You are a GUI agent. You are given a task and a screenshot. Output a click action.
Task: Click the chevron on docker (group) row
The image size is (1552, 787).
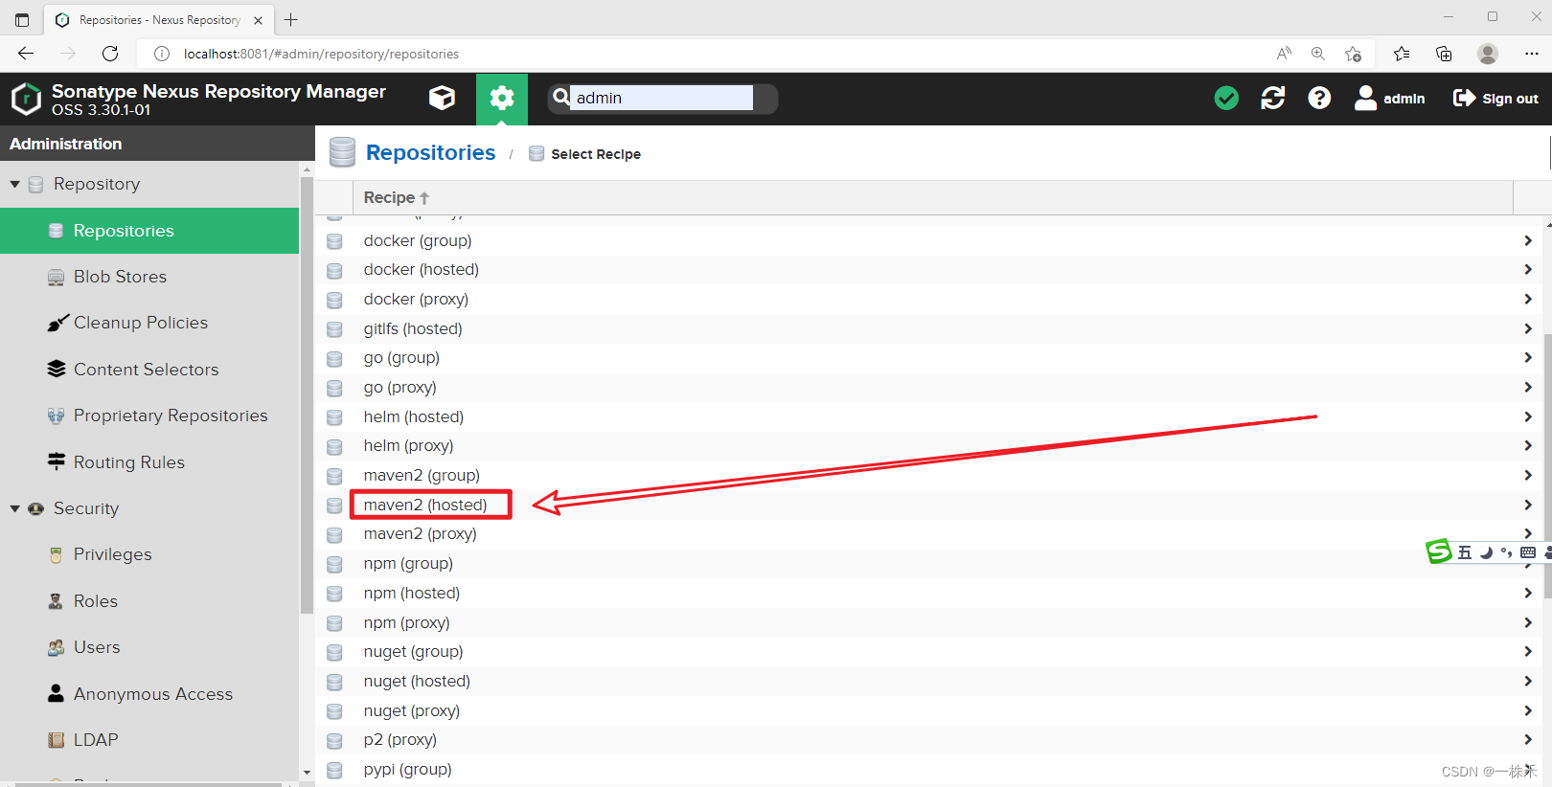click(x=1528, y=240)
